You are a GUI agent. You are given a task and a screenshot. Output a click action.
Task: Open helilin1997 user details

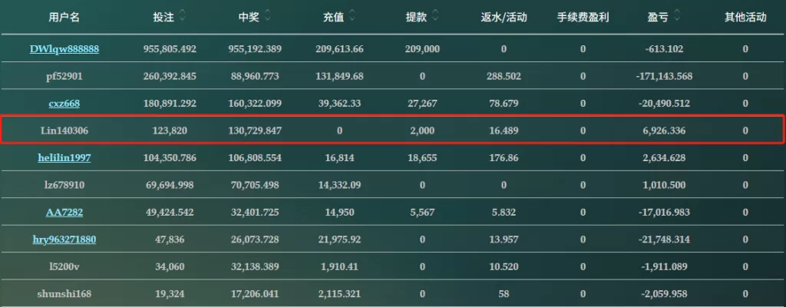coord(64,157)
